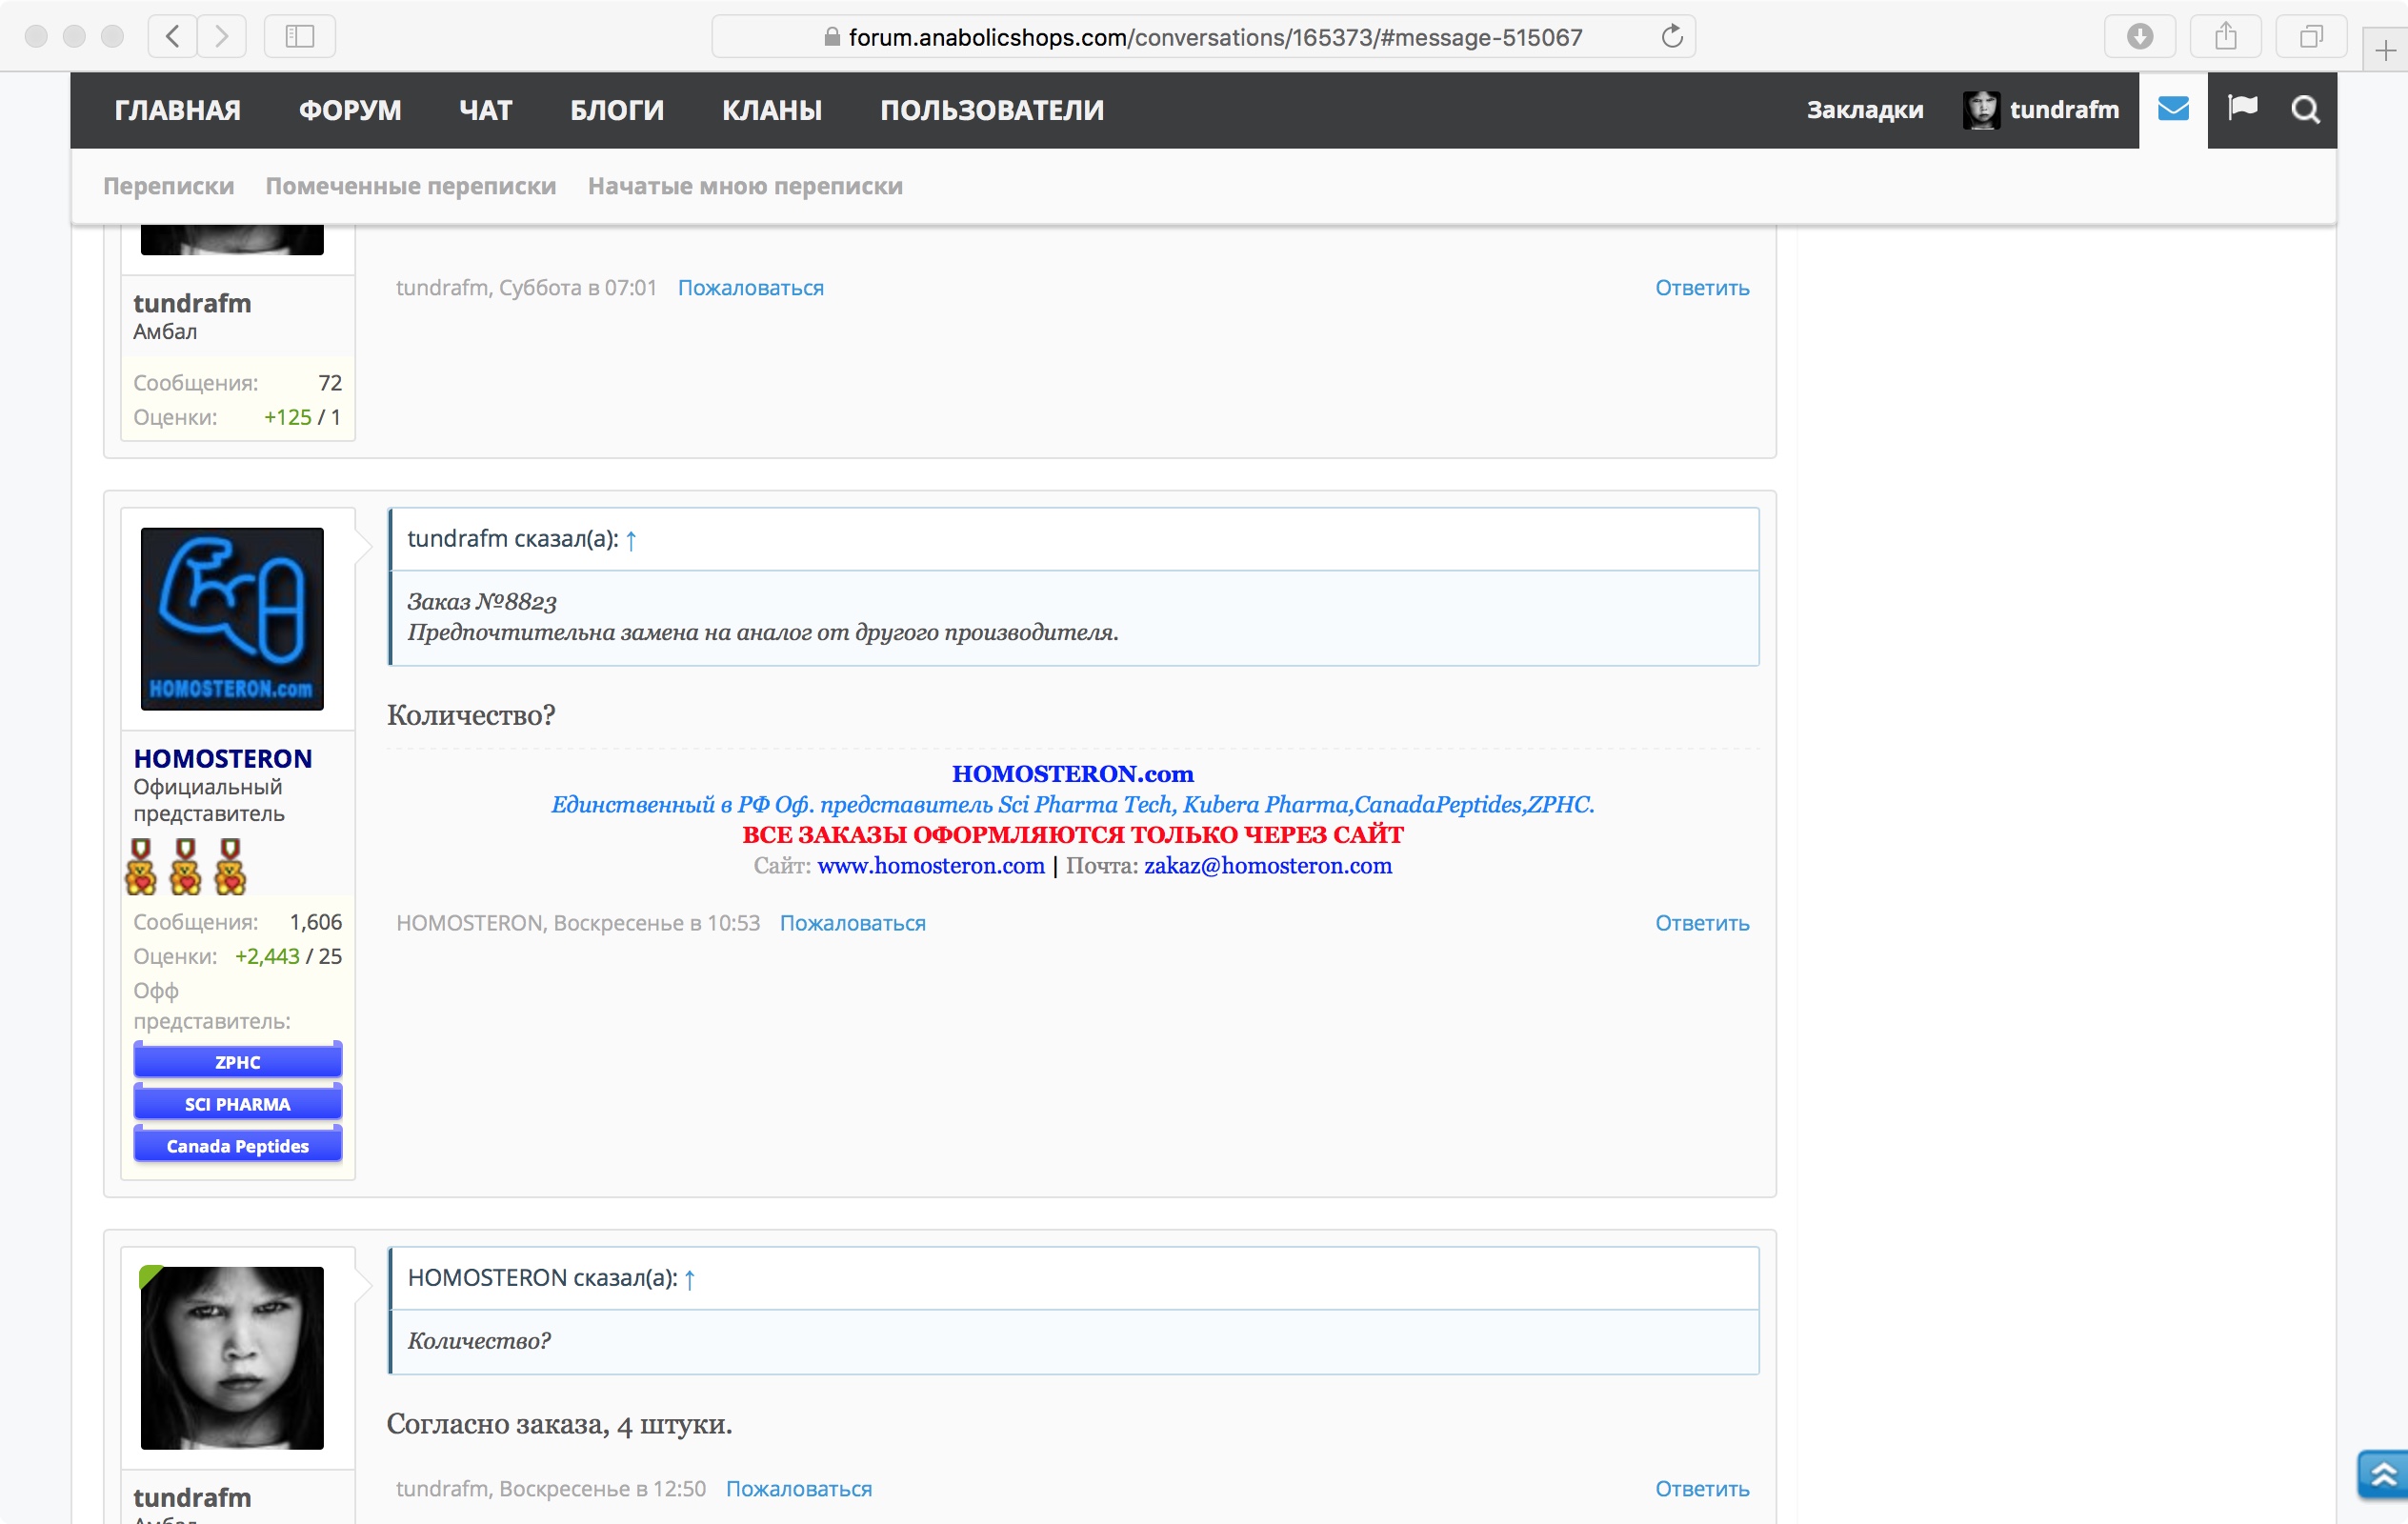Open Safari downloads icon

click(x=2139, y=37)
